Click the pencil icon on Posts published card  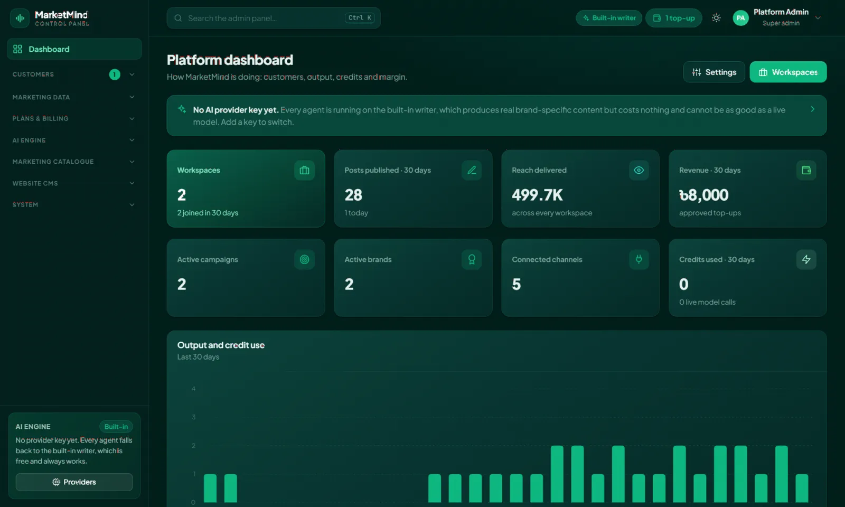coord(472,170)
